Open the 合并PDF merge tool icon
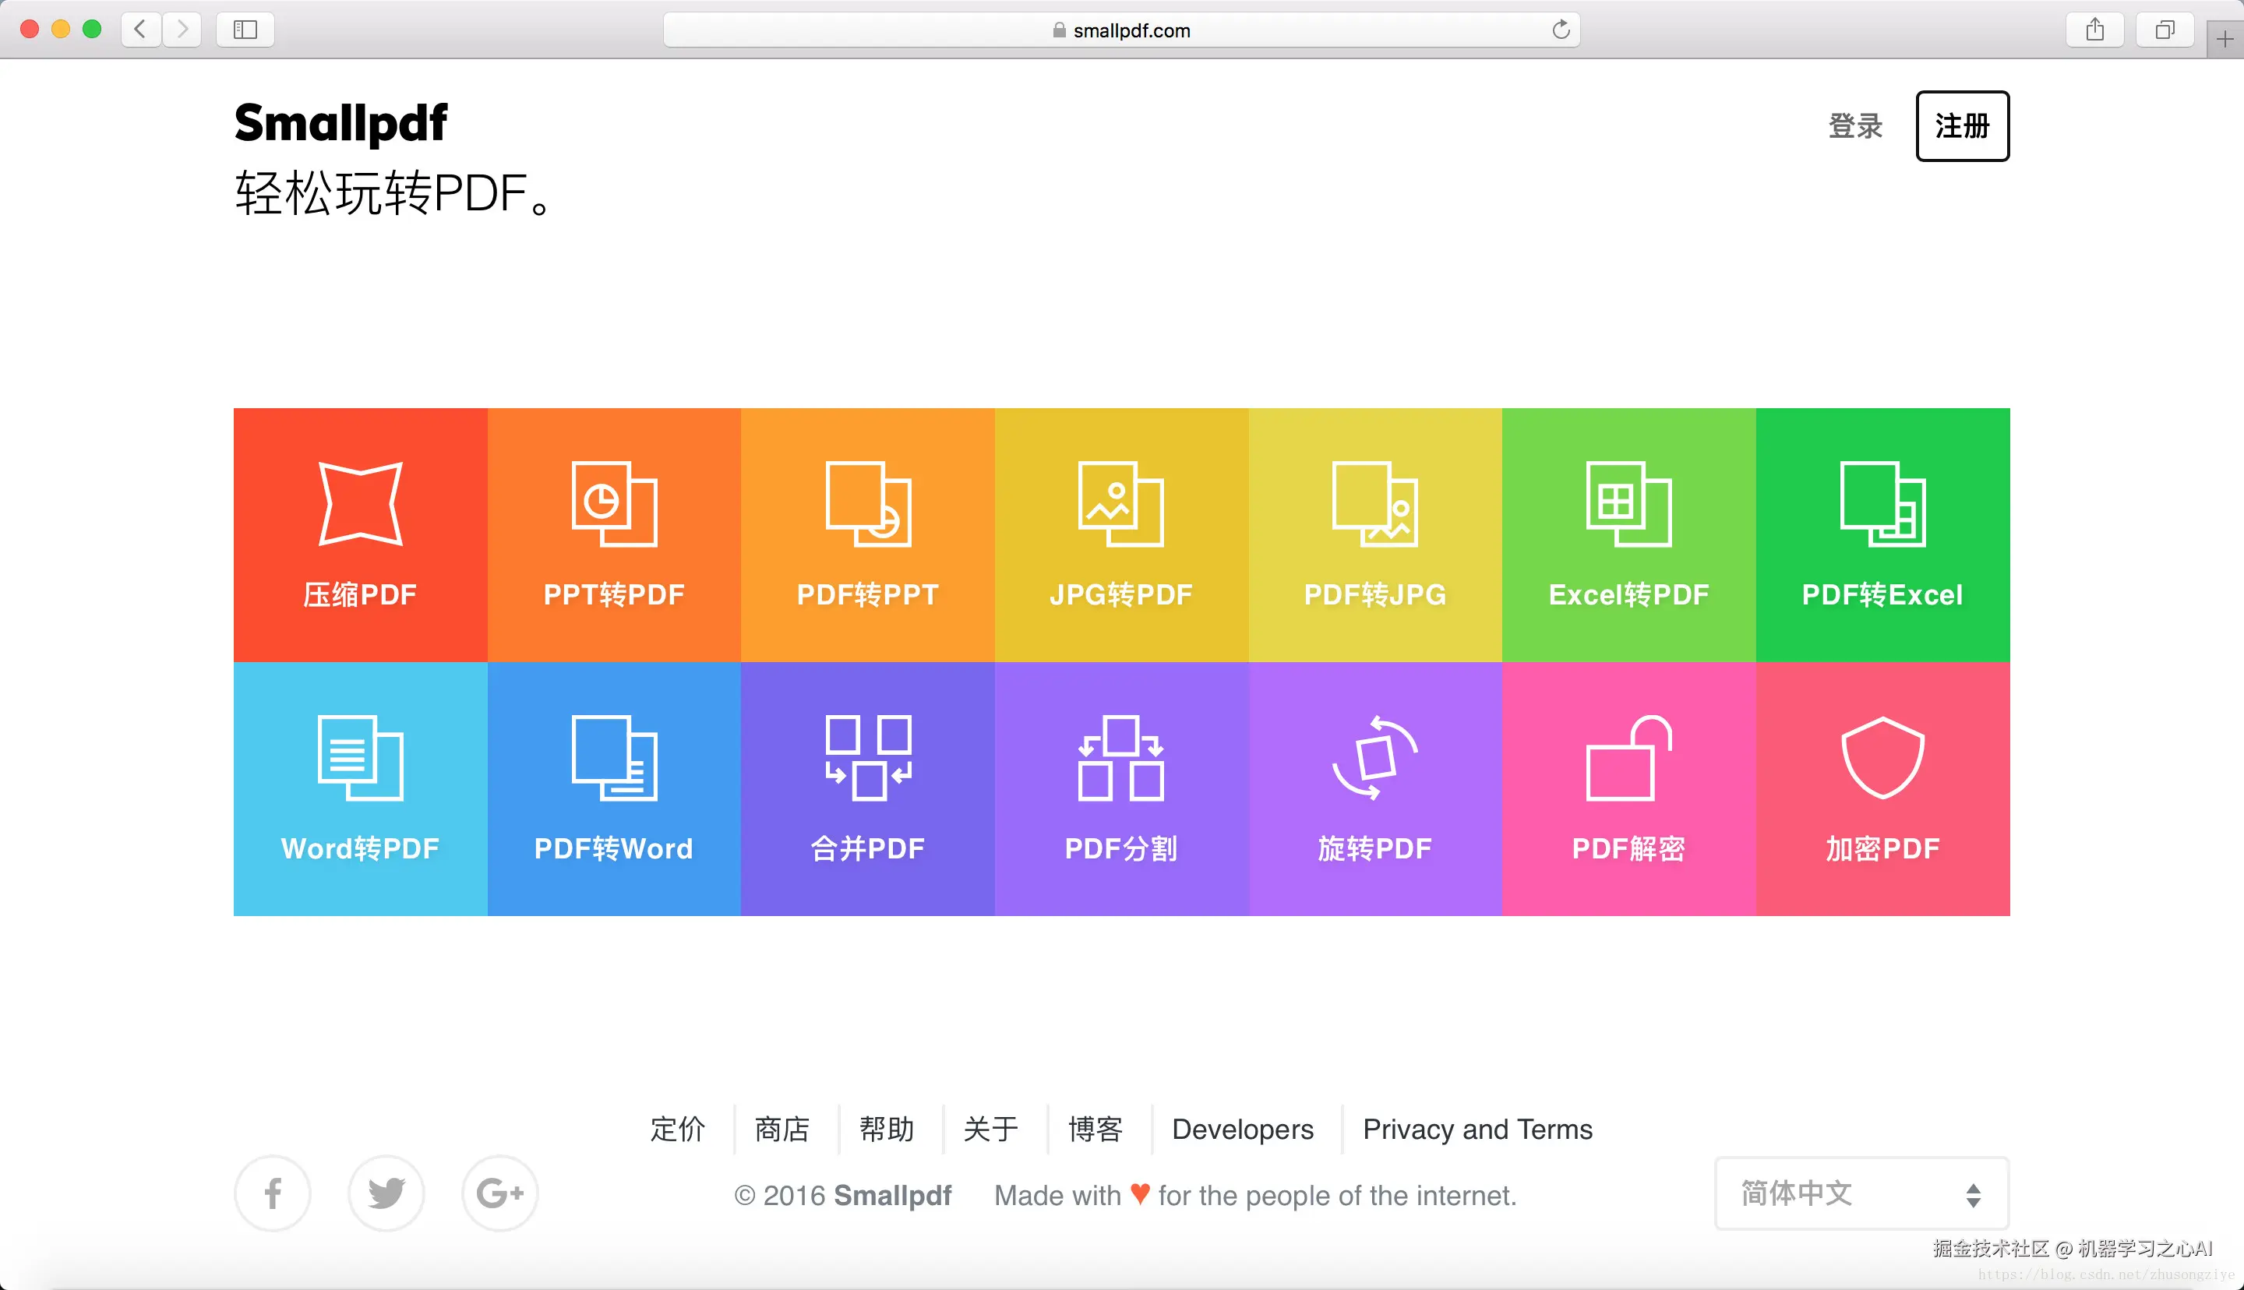The height and width of the screenshot is (1290, 2244). coord(867,757)
